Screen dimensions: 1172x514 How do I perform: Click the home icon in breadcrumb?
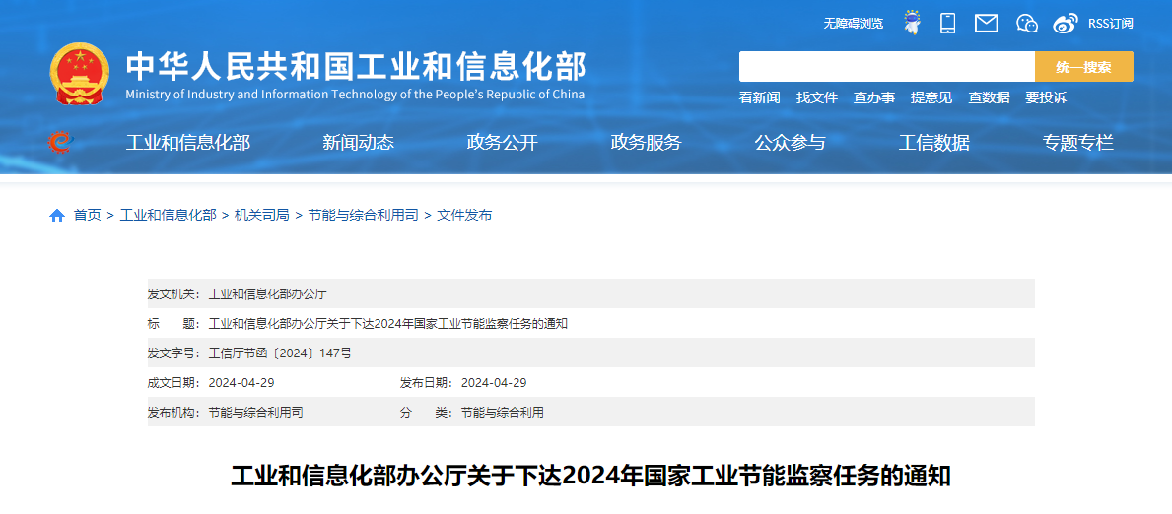point(57,216)
